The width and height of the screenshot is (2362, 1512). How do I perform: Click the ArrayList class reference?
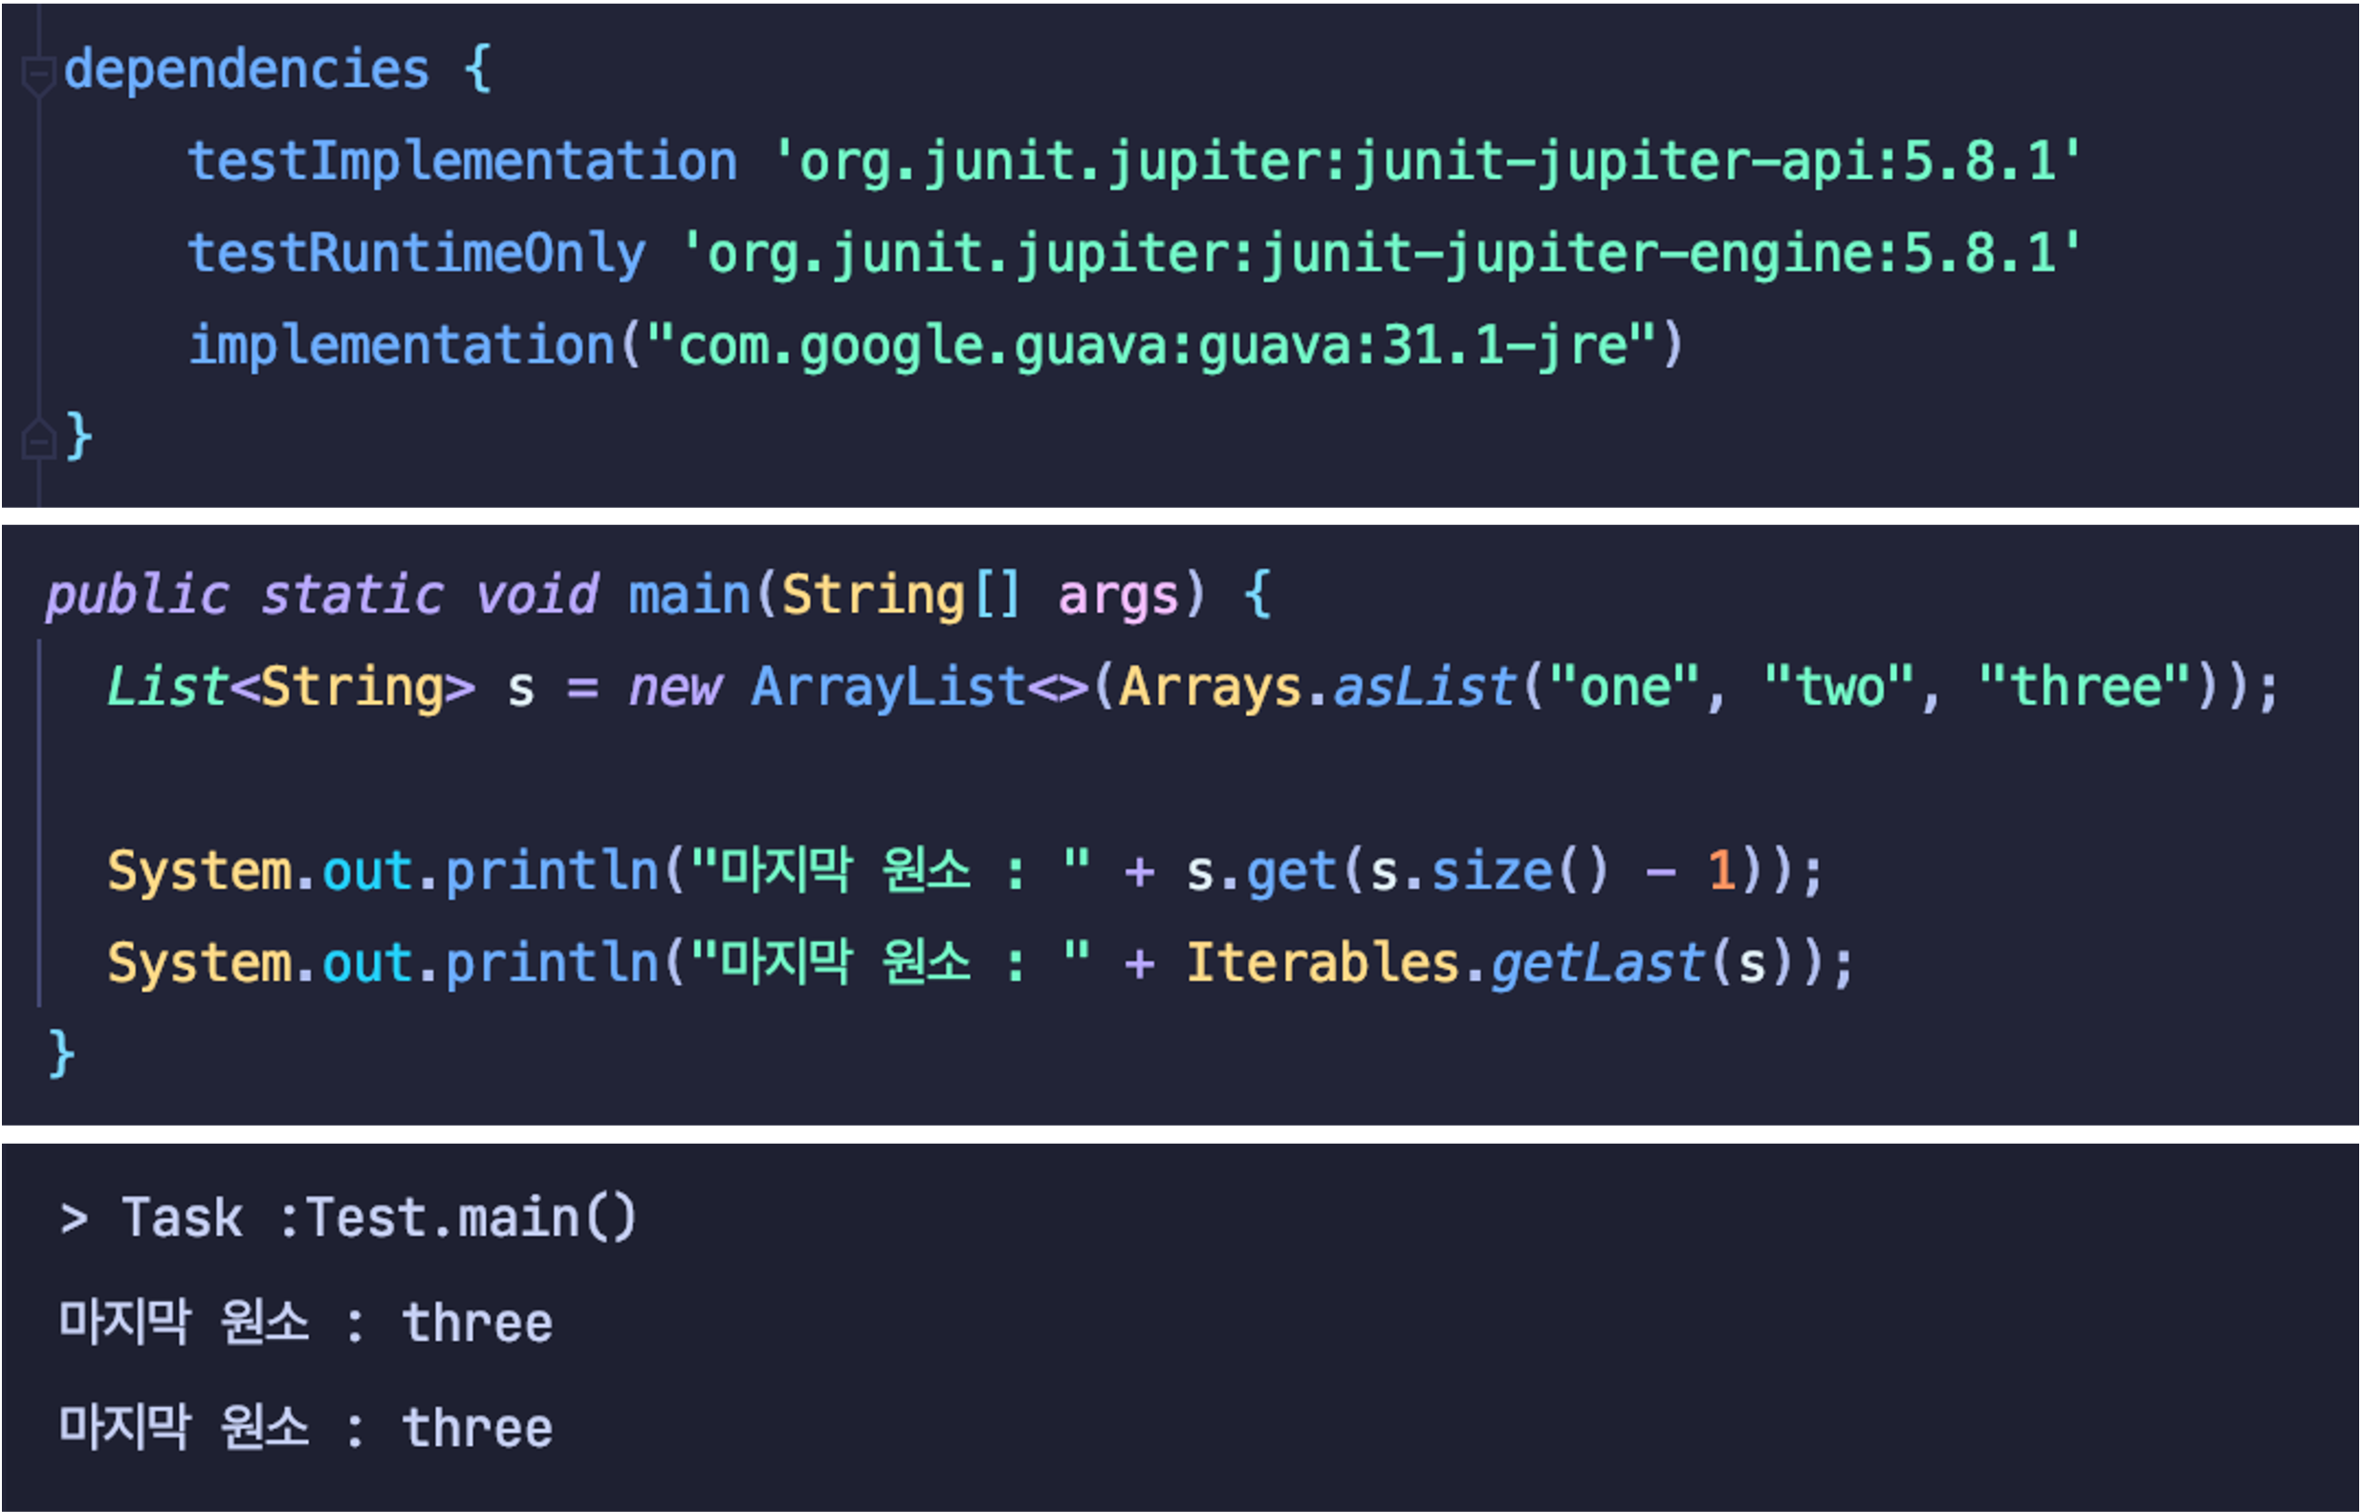888,688
